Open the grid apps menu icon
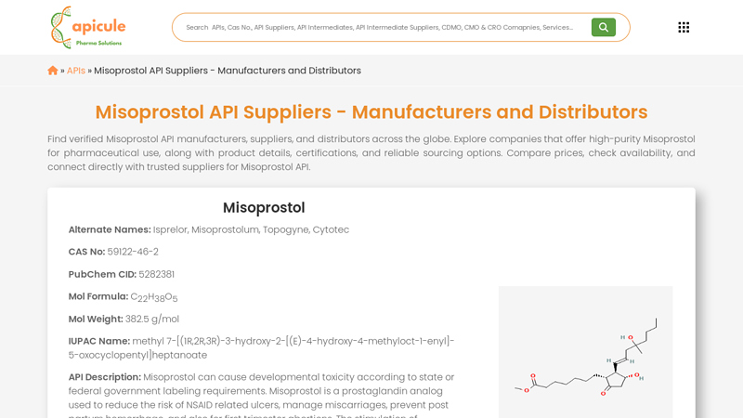743x418 pixels. (684, 28)
